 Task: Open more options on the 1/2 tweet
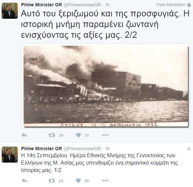[105, 181]
